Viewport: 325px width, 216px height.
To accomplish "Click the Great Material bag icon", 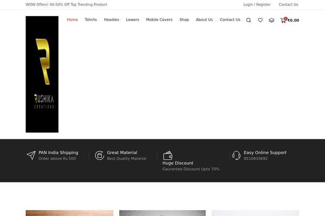I will [x=100, y=155].
